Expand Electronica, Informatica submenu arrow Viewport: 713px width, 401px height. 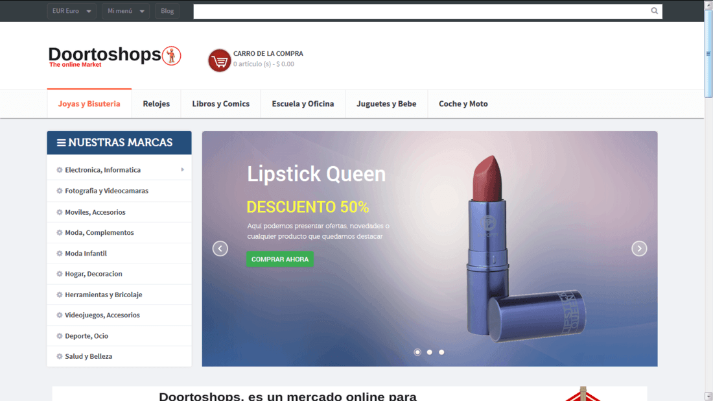coord(182,170)
